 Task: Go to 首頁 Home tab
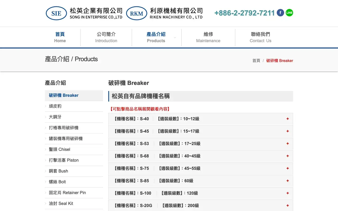click(60, 37)
